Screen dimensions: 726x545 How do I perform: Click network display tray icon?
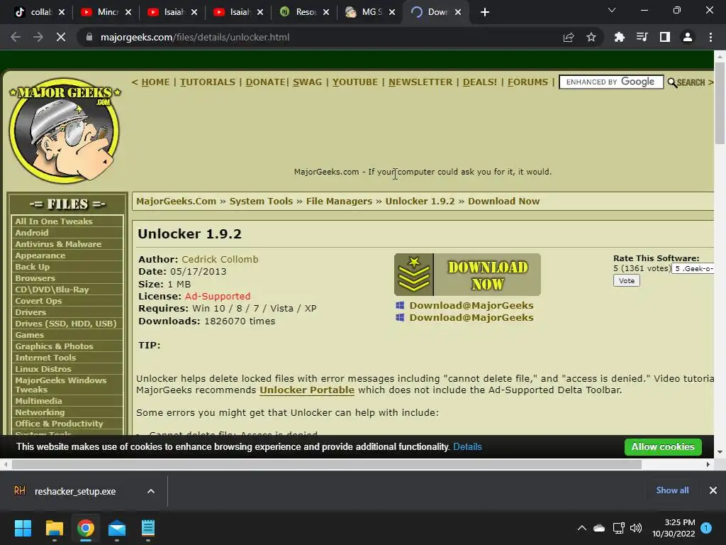[618, 528]
